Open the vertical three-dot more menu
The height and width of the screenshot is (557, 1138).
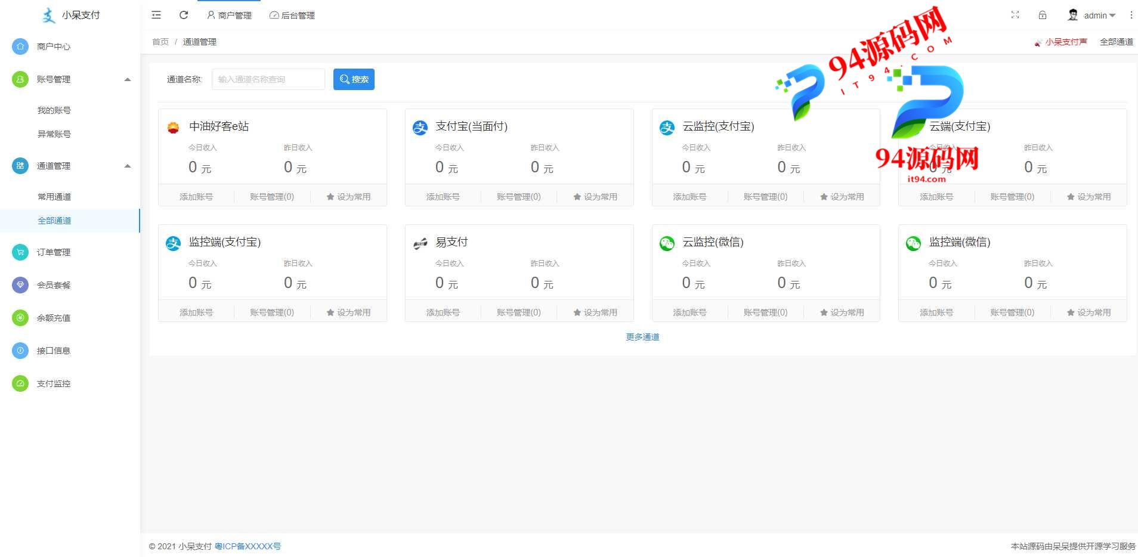click(x=1131, y=15)
